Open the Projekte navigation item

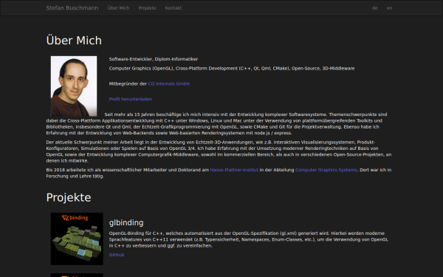(x=147, y=8)
